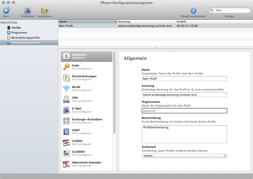
Task: Open Programme in the sidebar
Action: click(x=29, y=33)
